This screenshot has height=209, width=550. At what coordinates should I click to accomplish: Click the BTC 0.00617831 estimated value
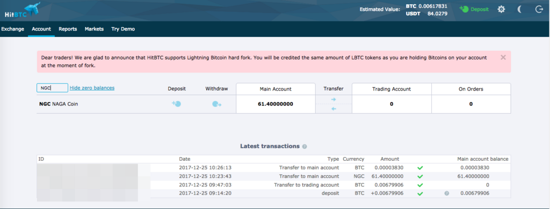click(x=426, y=6)
